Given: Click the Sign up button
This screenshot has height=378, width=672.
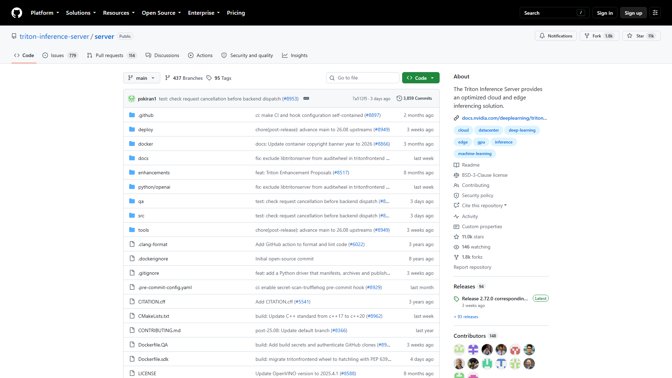Looking at the screenshot, I should click(633, 13).
